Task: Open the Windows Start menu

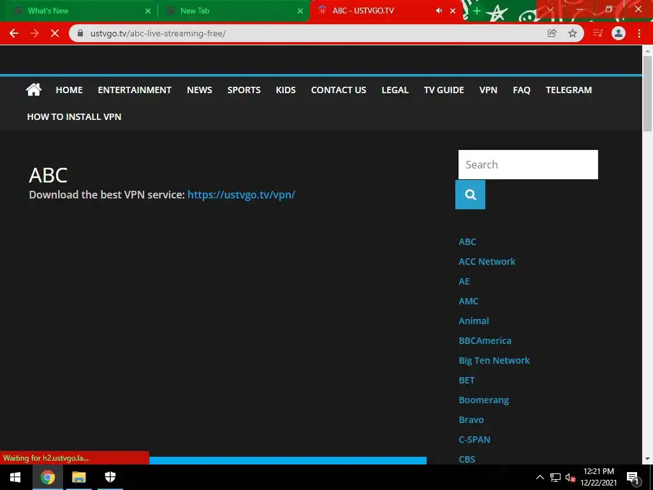Action: pyautogui.click(x=15, y=477)
